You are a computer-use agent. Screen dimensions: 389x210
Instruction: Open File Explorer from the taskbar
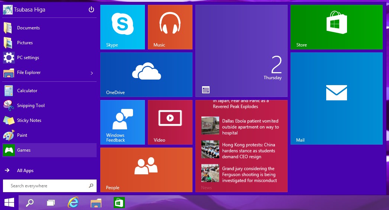coord(96,203)
